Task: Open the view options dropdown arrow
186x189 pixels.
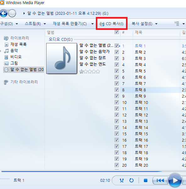Action: tap(183, 24)
